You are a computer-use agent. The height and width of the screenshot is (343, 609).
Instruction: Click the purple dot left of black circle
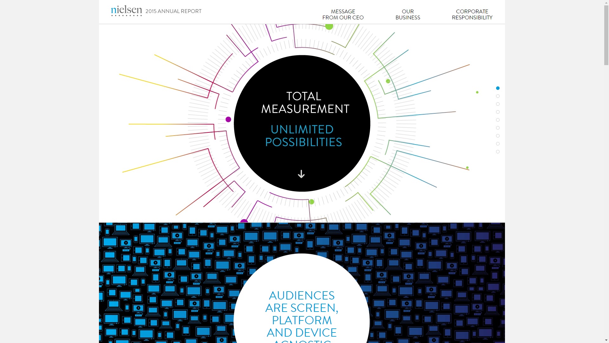tap(228, 119)
